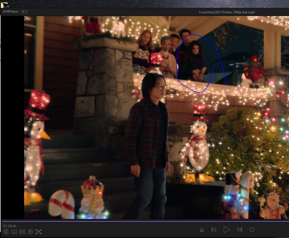289x238 pixels.
Task: Skip to the previous track
Action: 214,230
